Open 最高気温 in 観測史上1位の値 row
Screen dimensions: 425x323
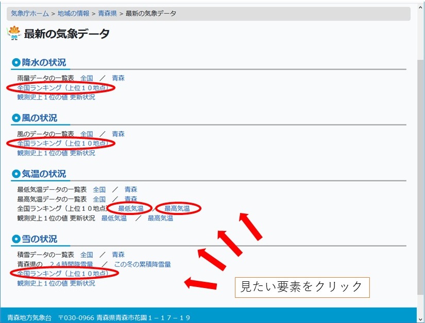pos(160,218)
